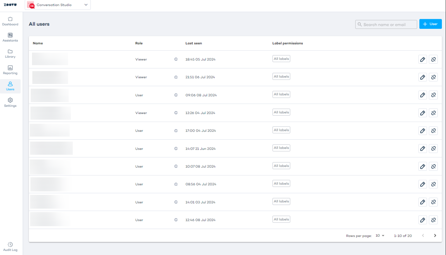This screenshot has width=446, height=255.
Task: Click the All users page heading
Action: click(39, 24)
